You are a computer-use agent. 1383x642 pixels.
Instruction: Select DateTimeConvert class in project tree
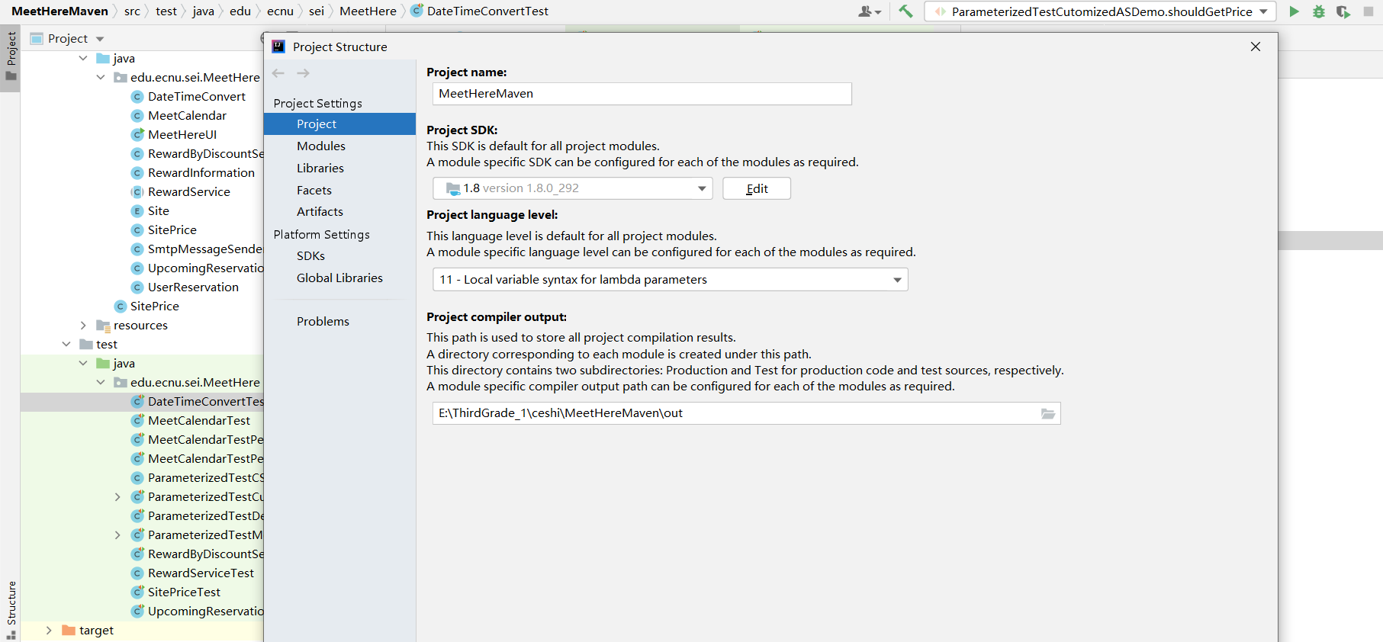(x=196, y=96)
